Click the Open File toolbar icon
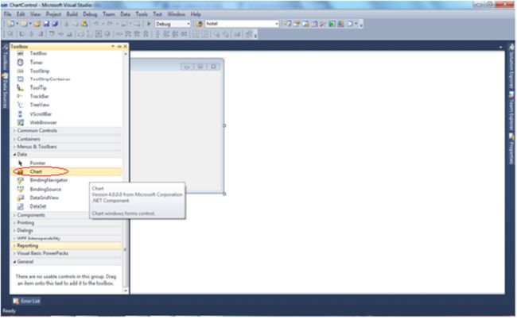Viewport: 517px width, 319px height. coord(37,24)
